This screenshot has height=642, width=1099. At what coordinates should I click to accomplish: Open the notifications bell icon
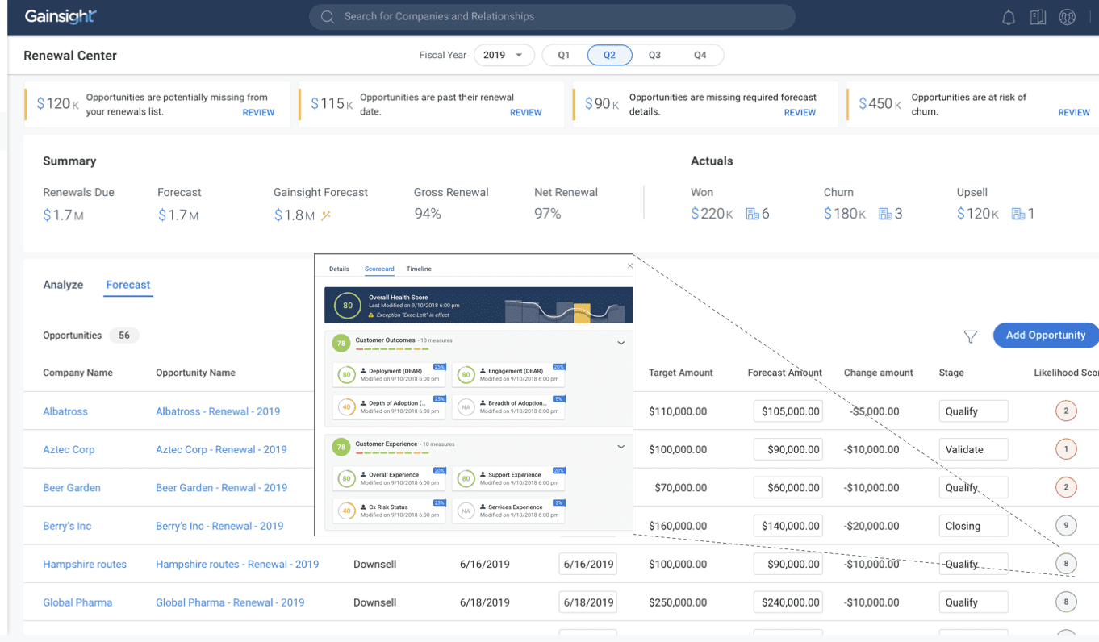point(1008,17)
